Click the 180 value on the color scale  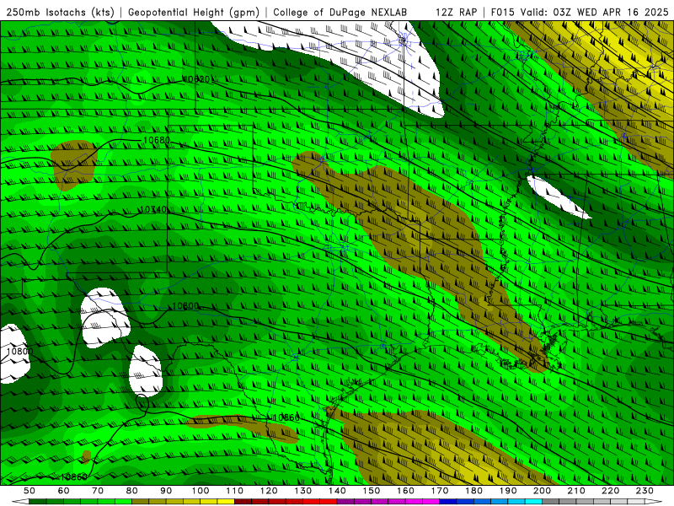click(473, 491)
